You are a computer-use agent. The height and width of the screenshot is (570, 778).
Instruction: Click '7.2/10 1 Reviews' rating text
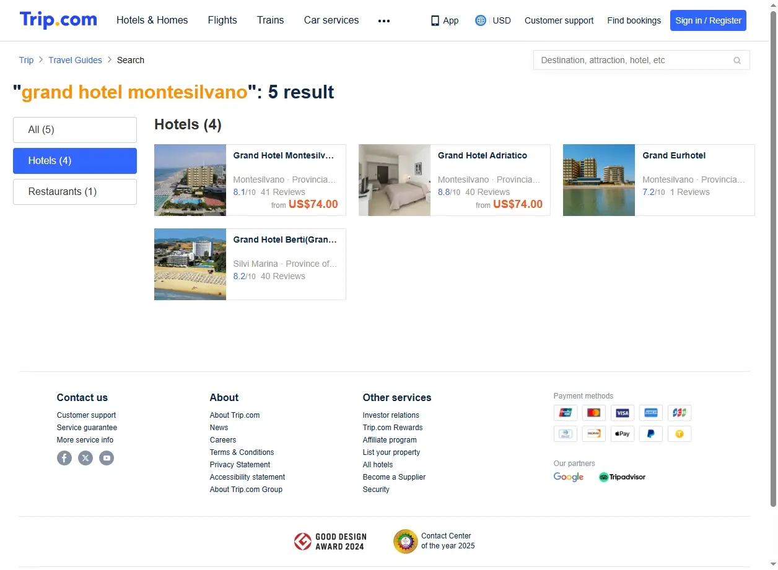676,192
